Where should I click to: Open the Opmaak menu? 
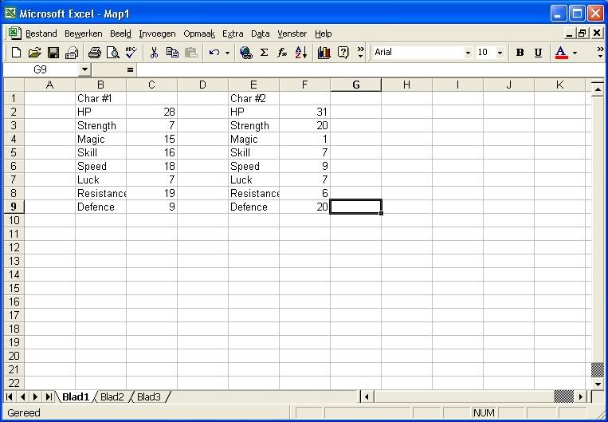pyautogui.click(x=199, y=34)
